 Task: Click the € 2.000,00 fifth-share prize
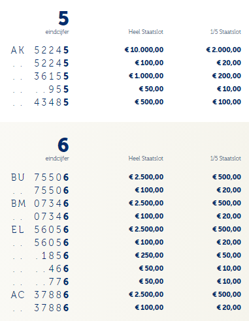click(224, 50)
